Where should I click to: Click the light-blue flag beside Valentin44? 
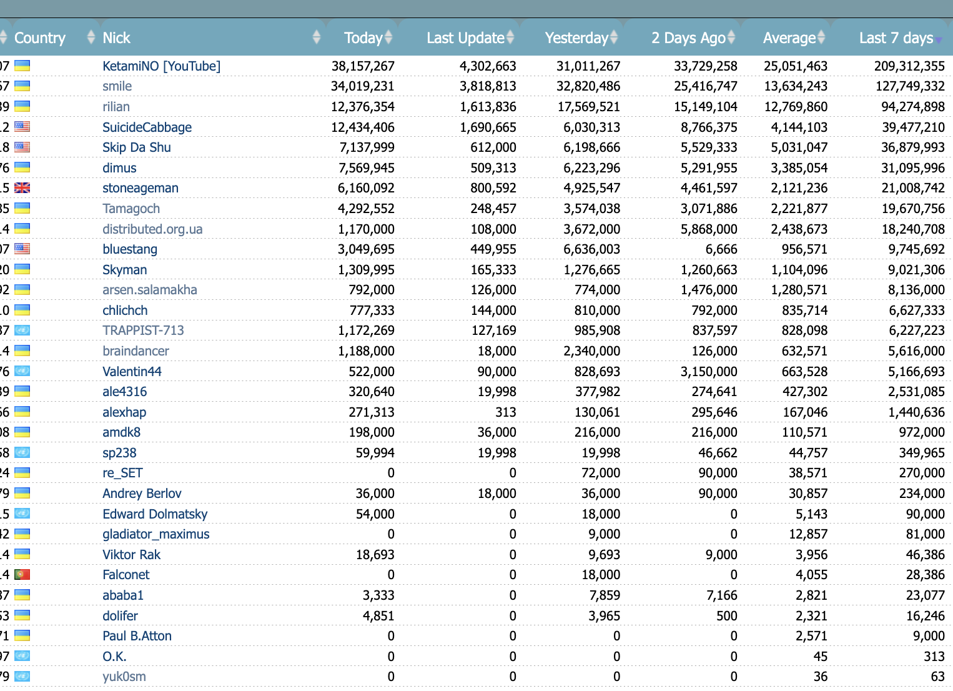22,371
